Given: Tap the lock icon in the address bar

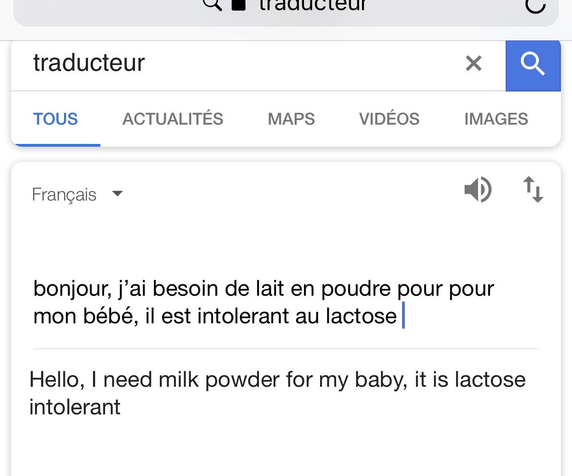Looking at the screenshot, I should click(x=239, y=5).
